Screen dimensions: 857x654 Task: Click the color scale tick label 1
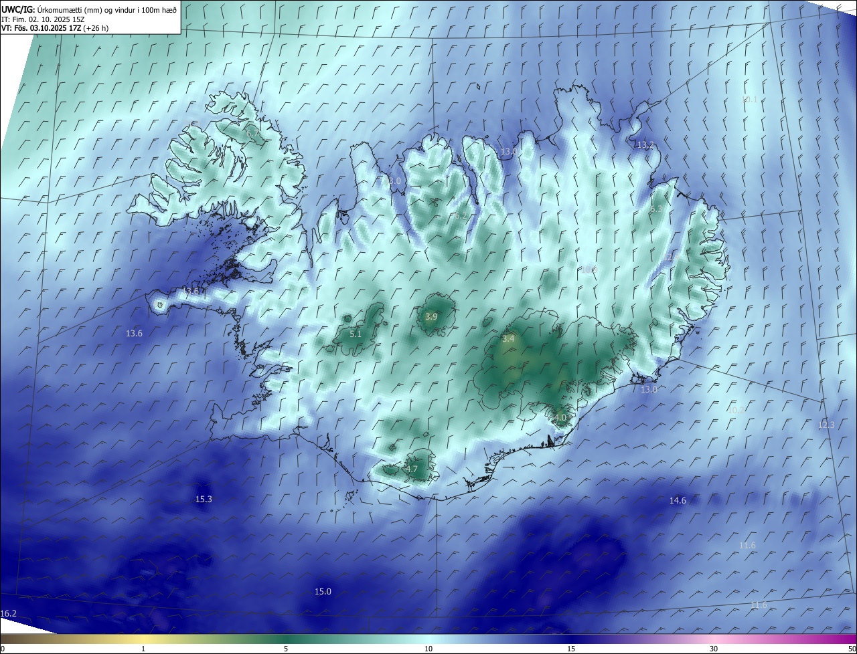[x=143, y=649]
